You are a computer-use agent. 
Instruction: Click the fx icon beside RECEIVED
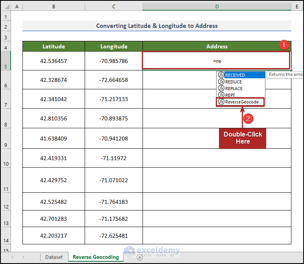click(x=221, y=75)
